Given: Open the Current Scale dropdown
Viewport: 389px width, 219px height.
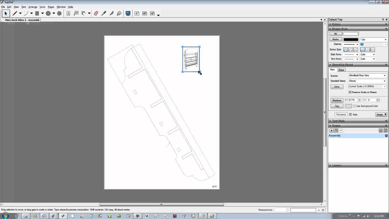Looking at the screenshot, I should 367,87.
